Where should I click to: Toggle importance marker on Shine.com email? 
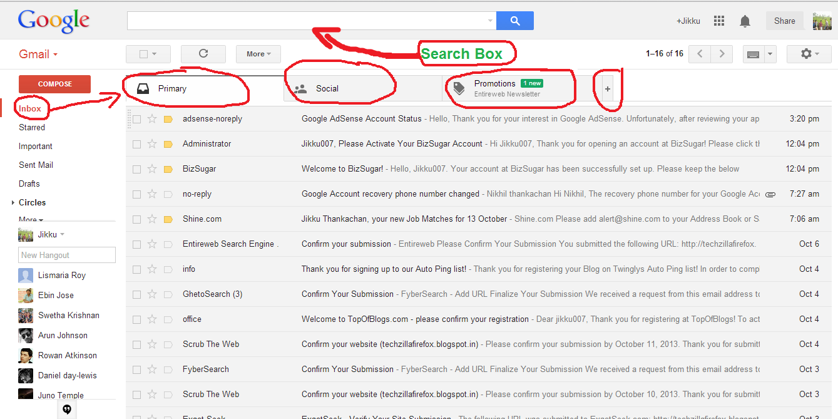click(x=168, y=219)
